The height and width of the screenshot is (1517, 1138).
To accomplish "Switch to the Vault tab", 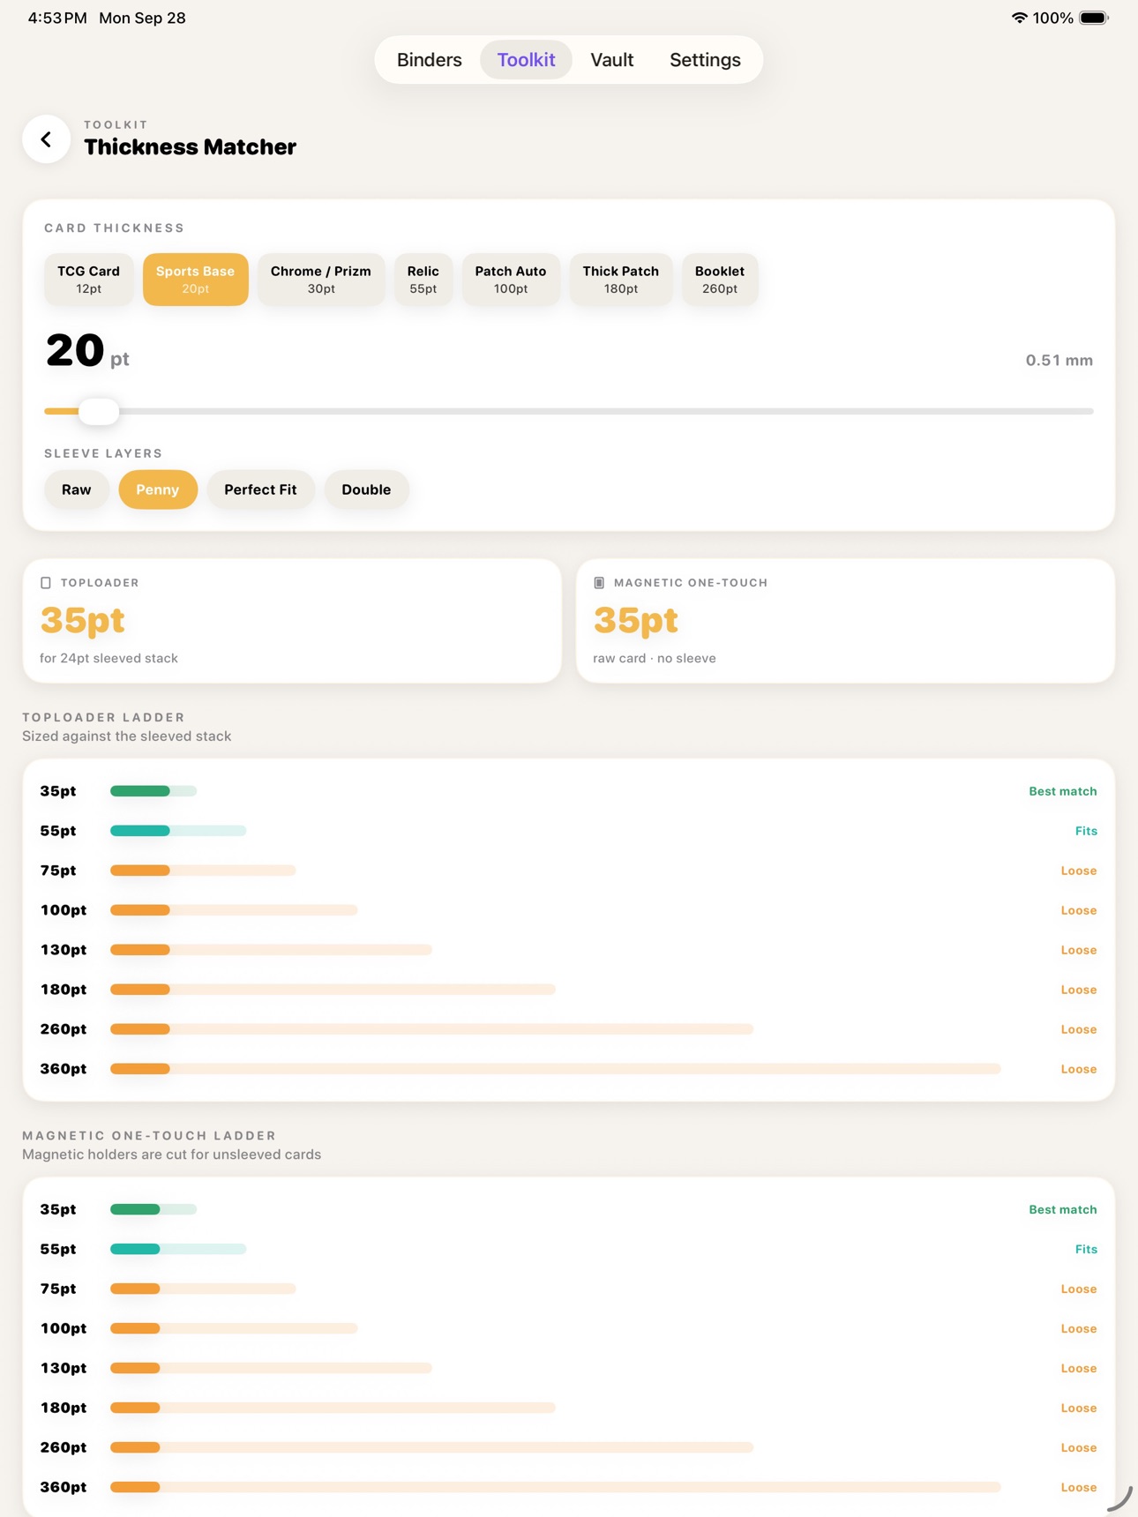I will coord(611,60).
